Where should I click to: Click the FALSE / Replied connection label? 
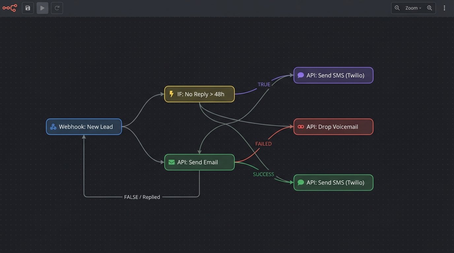click(142, 197)
